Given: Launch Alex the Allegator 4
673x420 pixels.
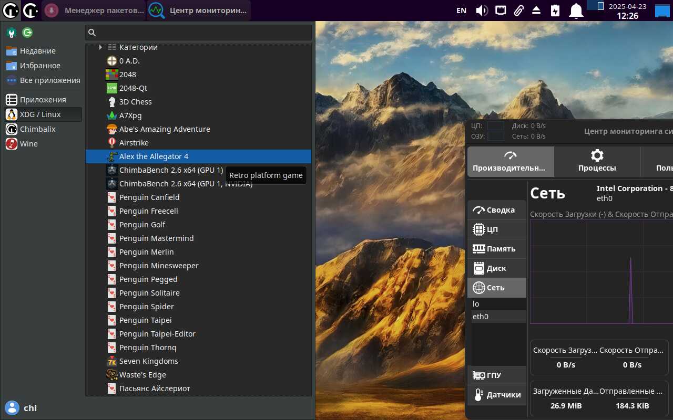Looking at the screenshot, I should tap(198, 156).
